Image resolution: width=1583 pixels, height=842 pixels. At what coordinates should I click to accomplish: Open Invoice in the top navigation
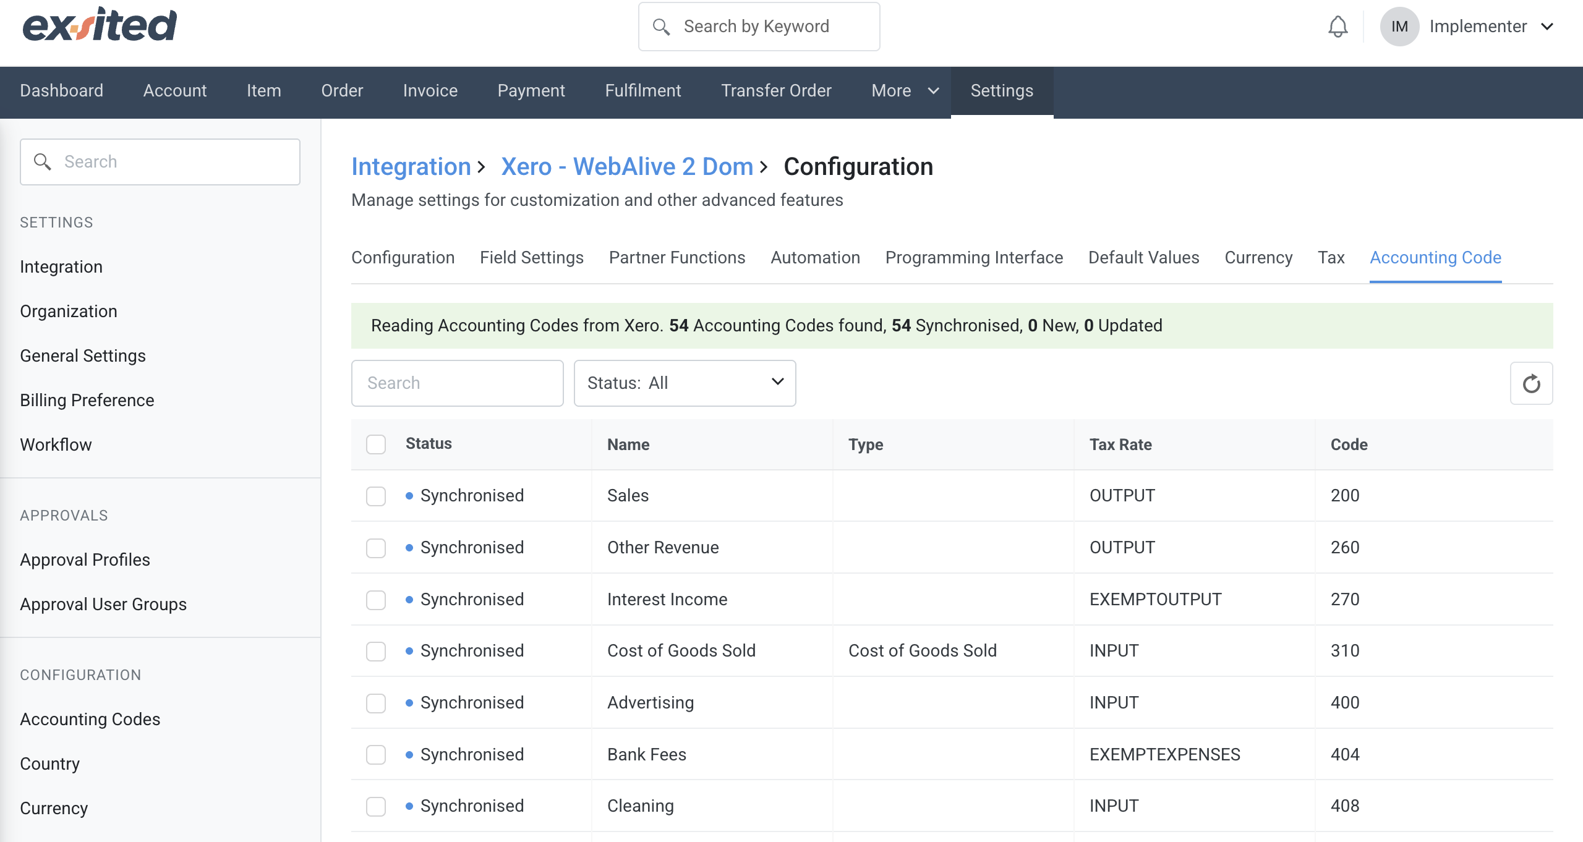(430, 91)
